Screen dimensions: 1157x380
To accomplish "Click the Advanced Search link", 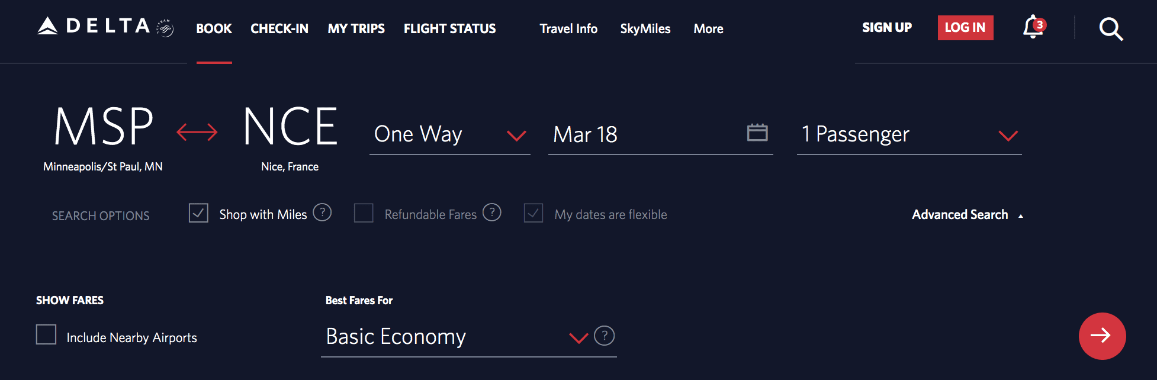I will click(x=960, y=214).
